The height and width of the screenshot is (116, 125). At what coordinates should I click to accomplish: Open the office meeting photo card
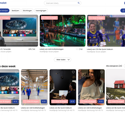tap(63, 87)
